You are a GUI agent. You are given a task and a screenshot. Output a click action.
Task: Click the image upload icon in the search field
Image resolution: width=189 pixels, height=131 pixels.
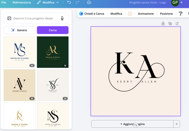[9, 18]
